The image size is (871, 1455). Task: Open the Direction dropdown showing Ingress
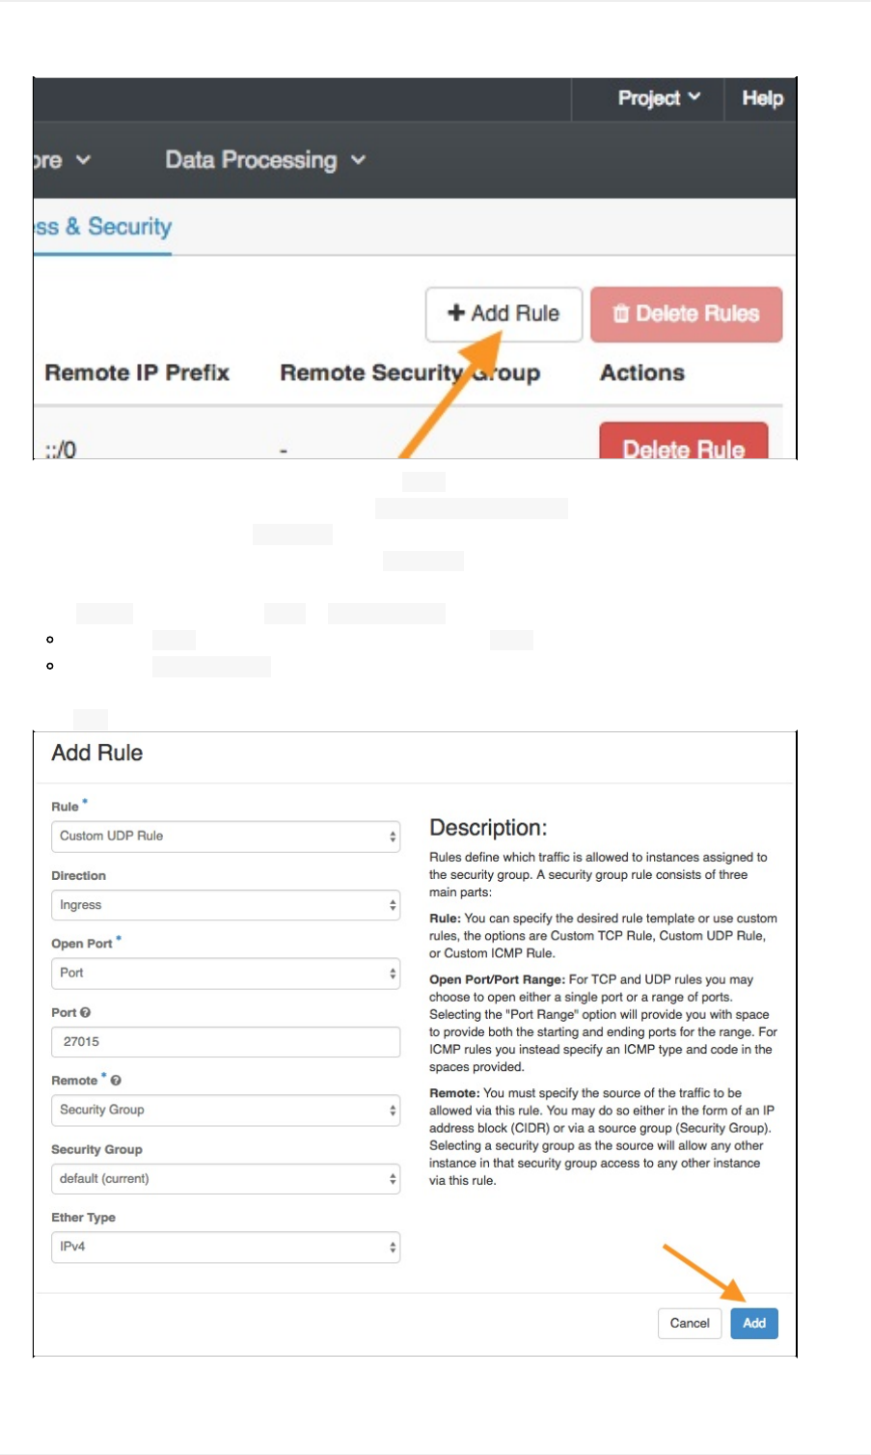225,905
